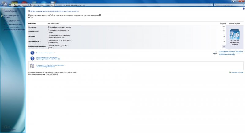Expand the arrow after 'Все элементы панели управления'
245x133 pixels.
coord(54,5)
